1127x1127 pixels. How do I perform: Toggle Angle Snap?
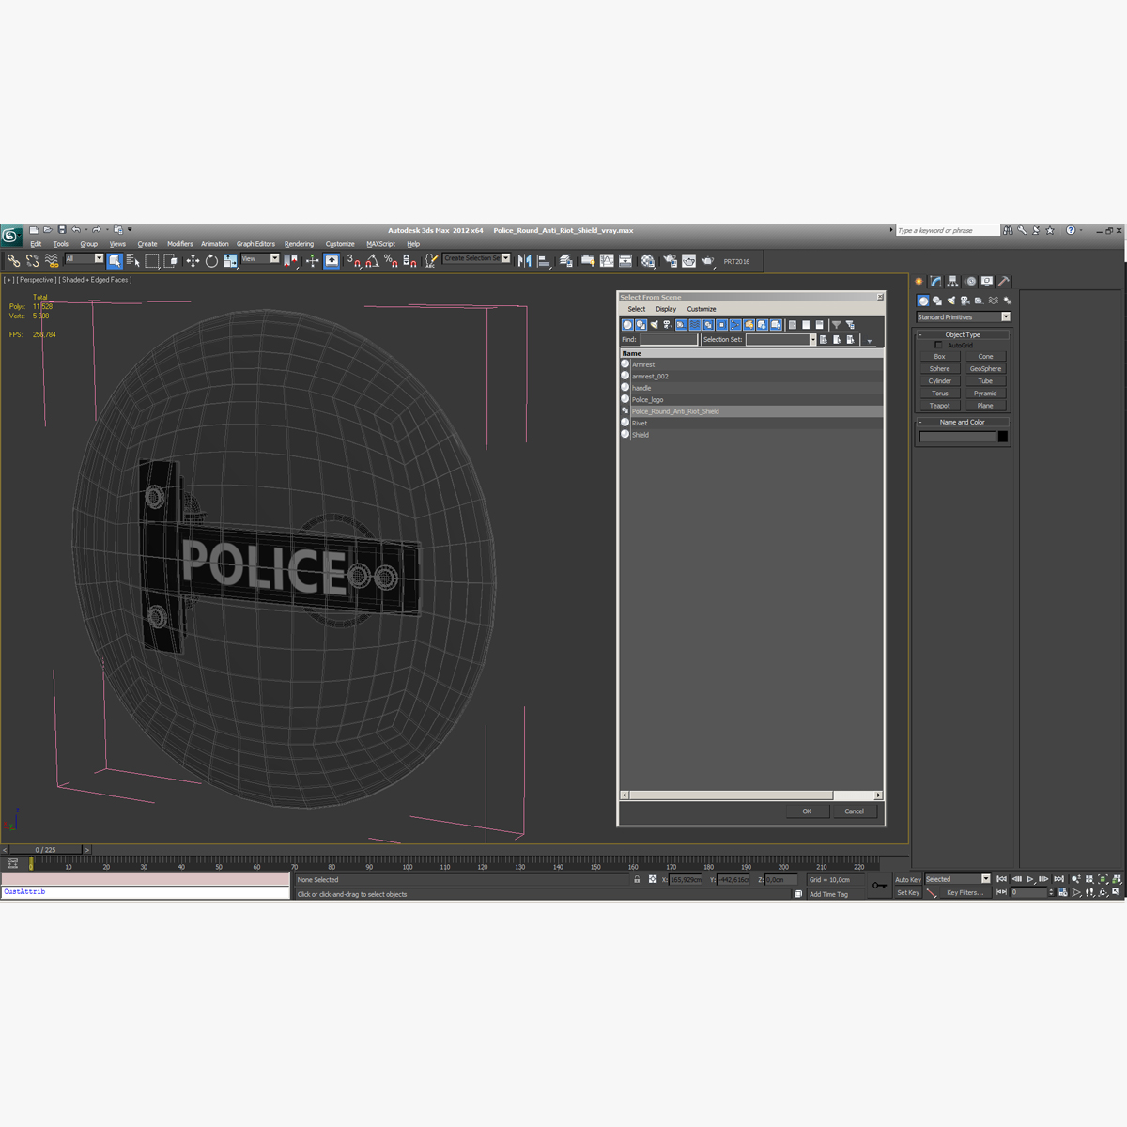[372, 261]
